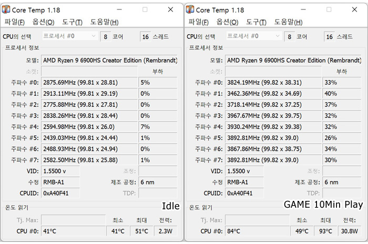Image resolution: width=368 pixels, height=244 pixels.
Task: Click power reading 30.8W
Action: [x=350, y=231]
